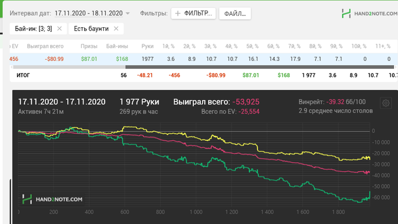398x224 pixels.
Task: Sort by 2й, % column header
Action: coord(189,46)
